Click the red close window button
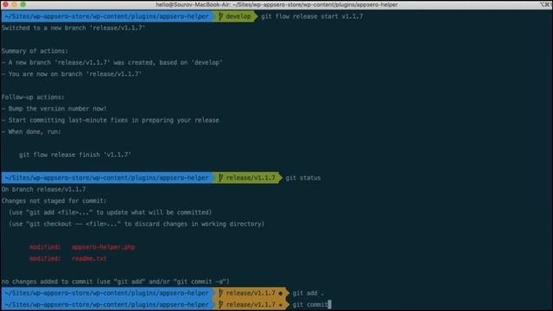 tap(6, 4)
